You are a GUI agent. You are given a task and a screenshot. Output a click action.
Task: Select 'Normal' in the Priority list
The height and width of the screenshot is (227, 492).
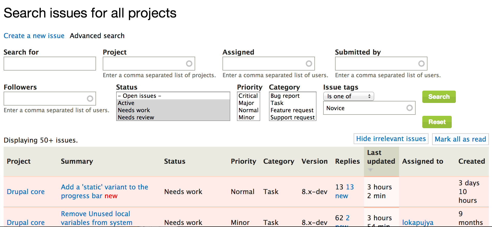248,110
